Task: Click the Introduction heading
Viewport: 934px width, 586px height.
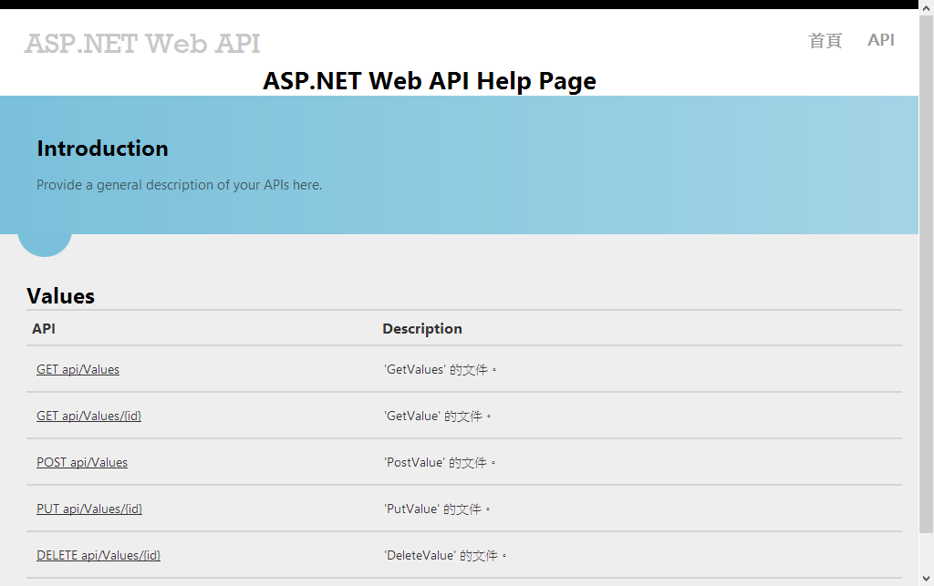Action: [x=102, y=149]
